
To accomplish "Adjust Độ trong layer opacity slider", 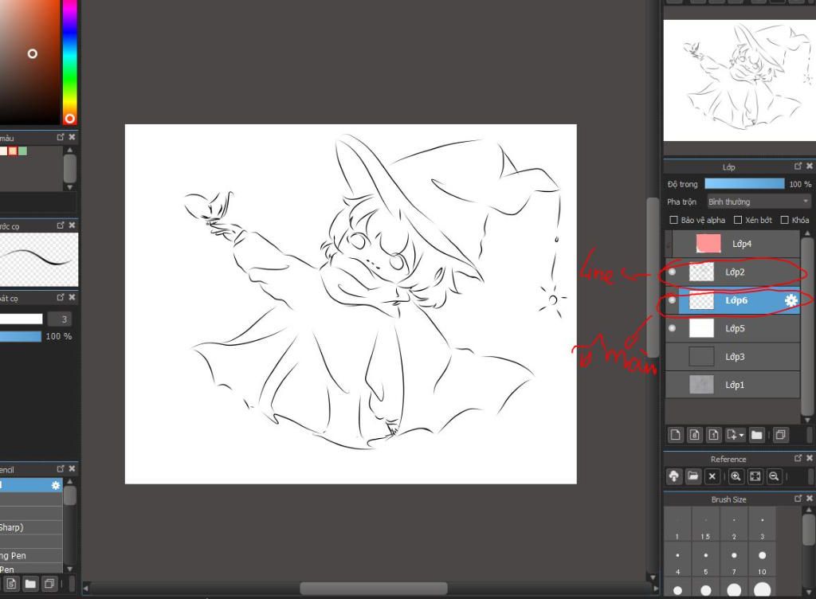I will 744,183.
